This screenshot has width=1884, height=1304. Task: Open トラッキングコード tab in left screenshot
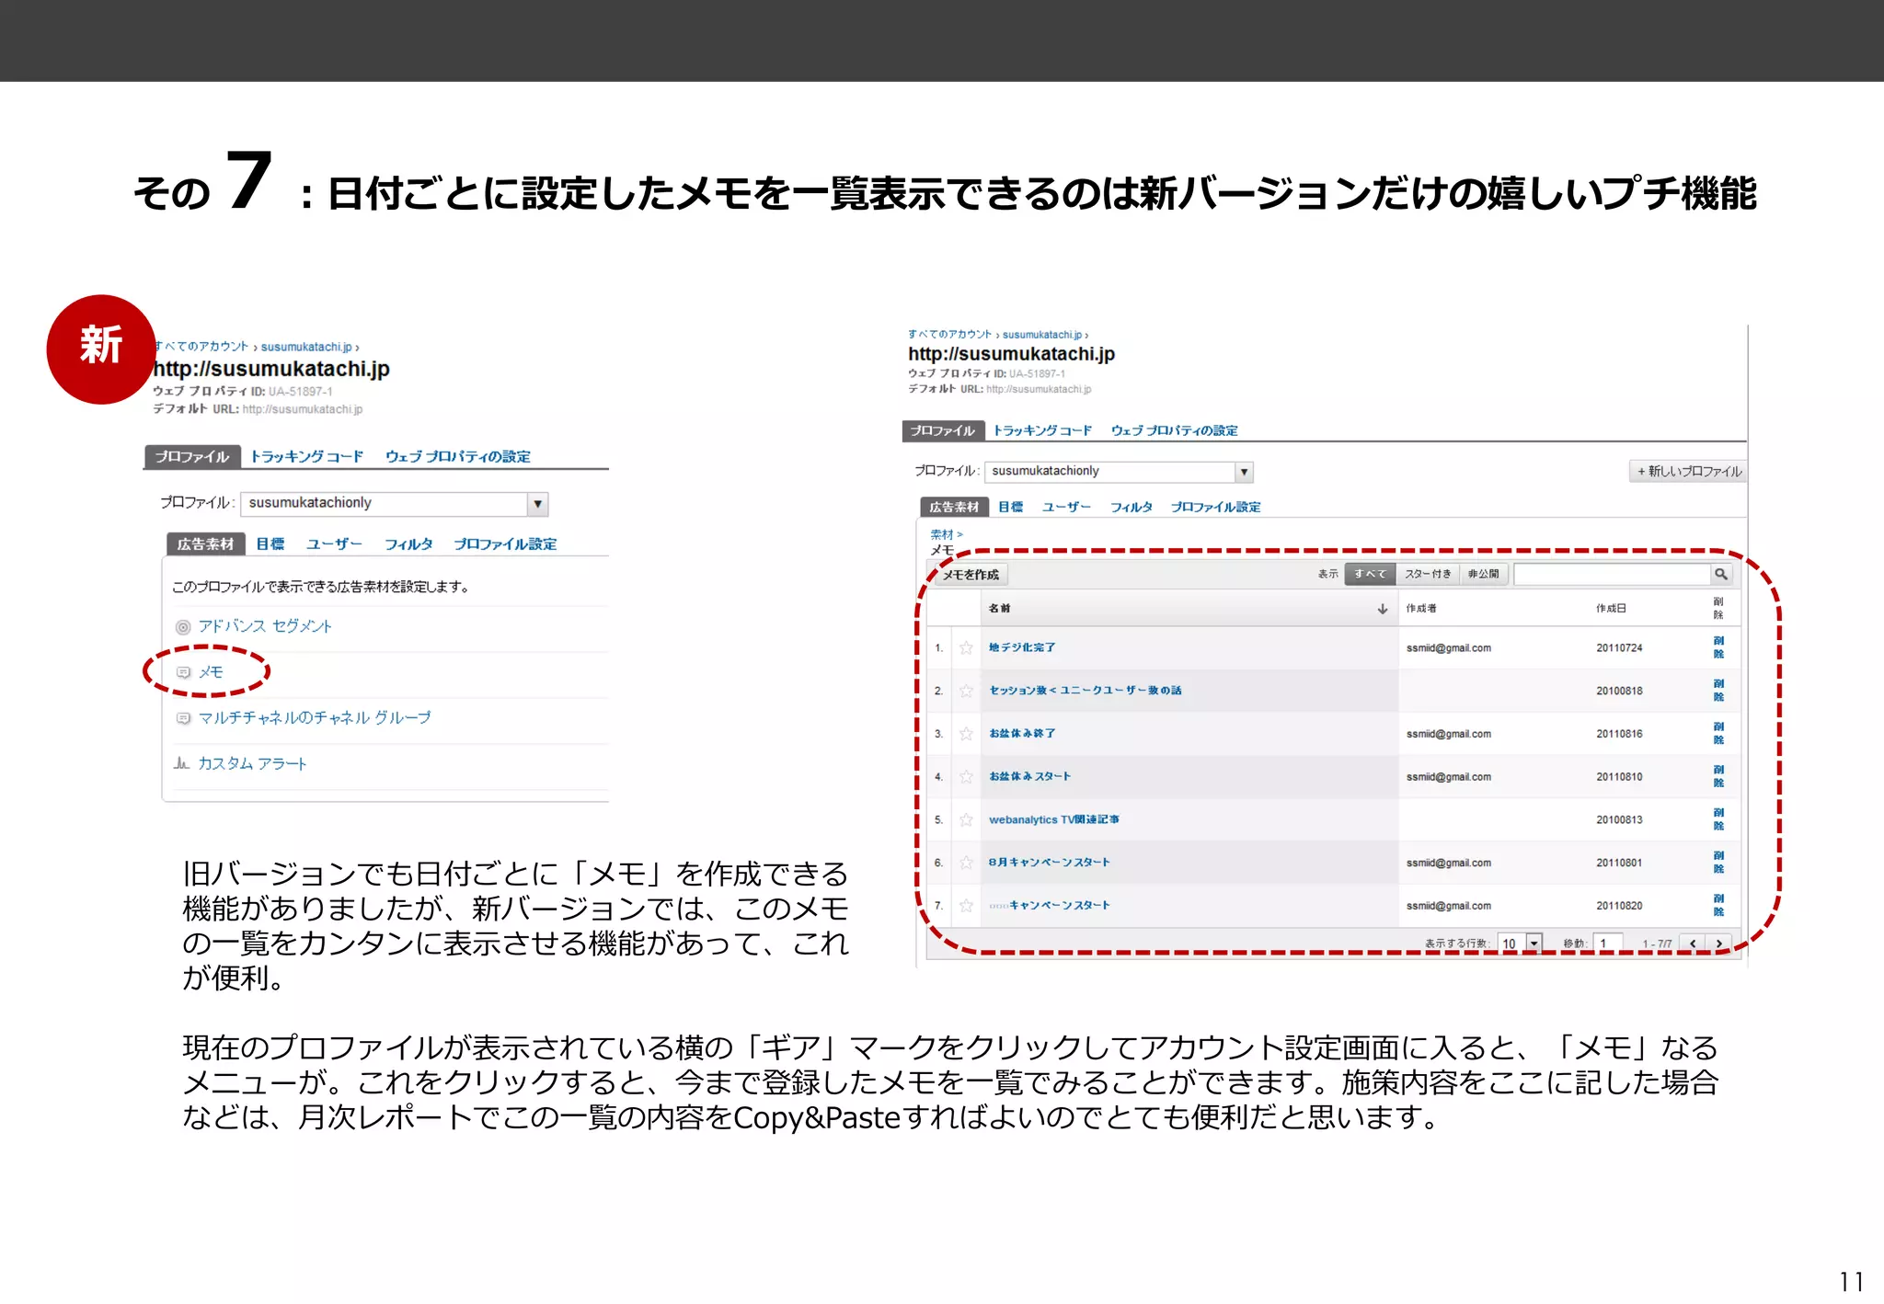click(x=307, y=457)
